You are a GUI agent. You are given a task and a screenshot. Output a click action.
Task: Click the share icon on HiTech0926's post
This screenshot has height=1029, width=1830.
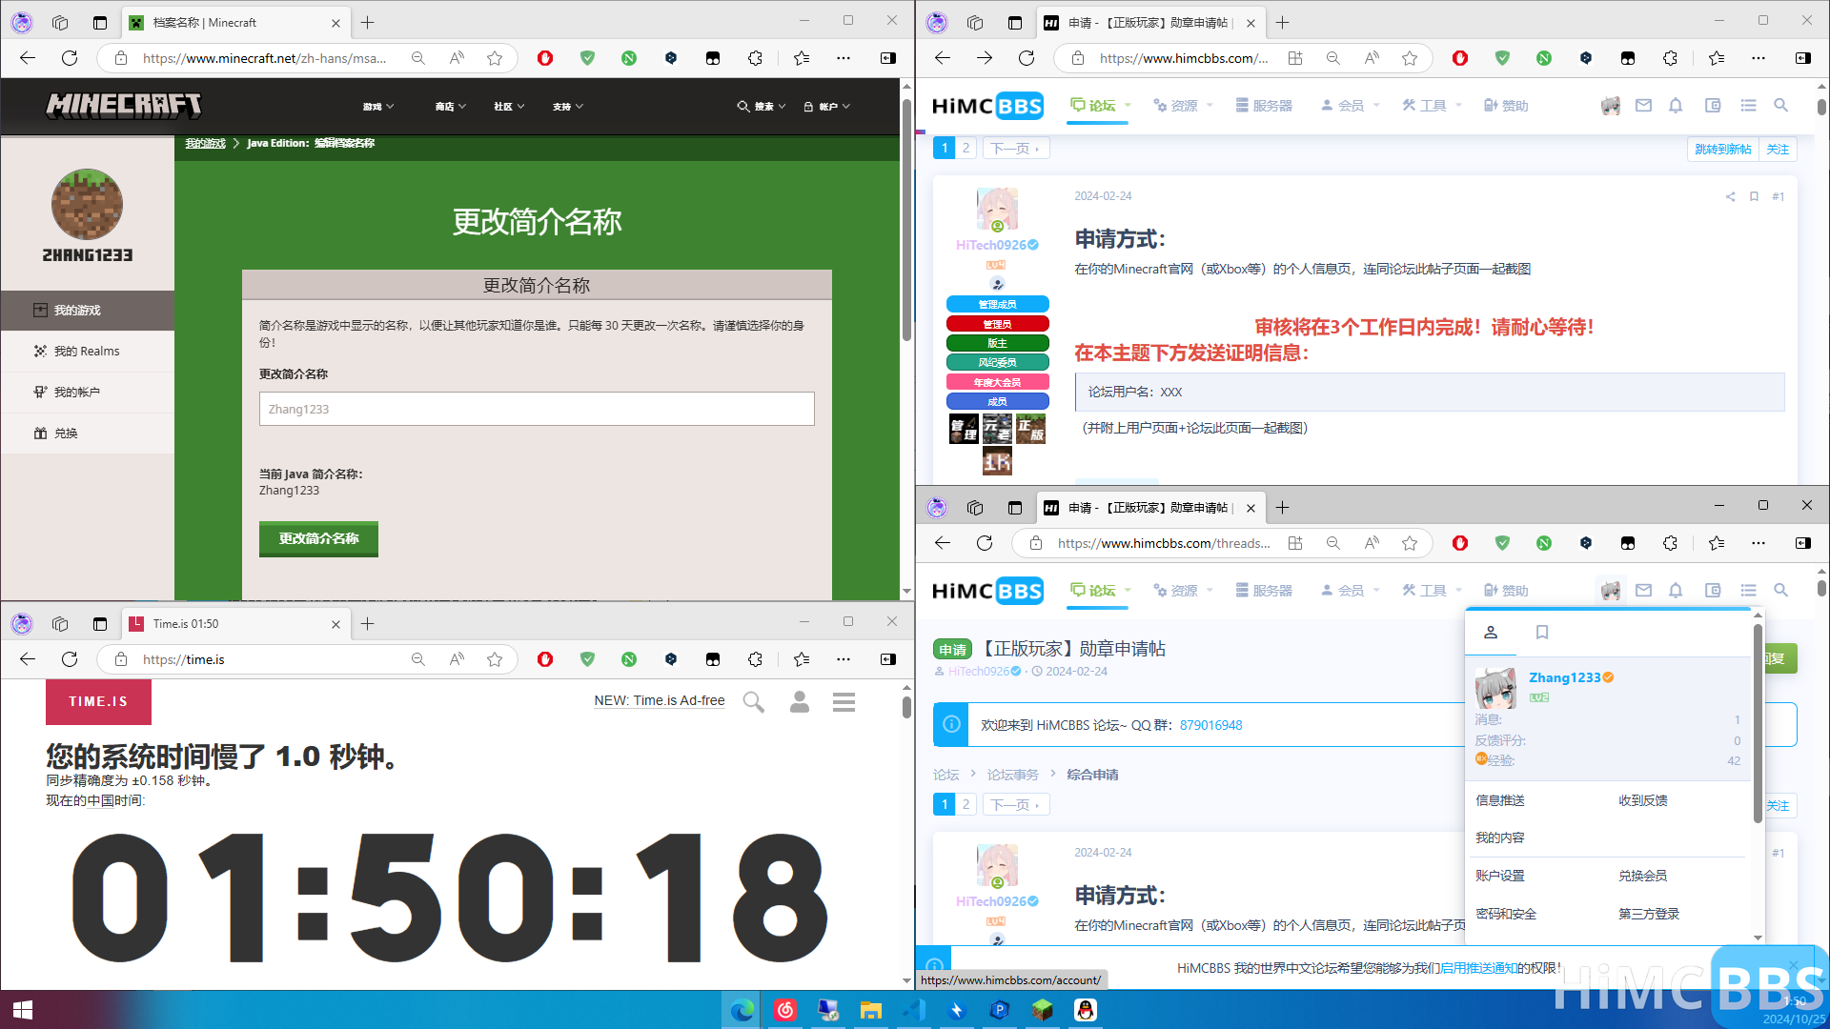click(1730, 197)
